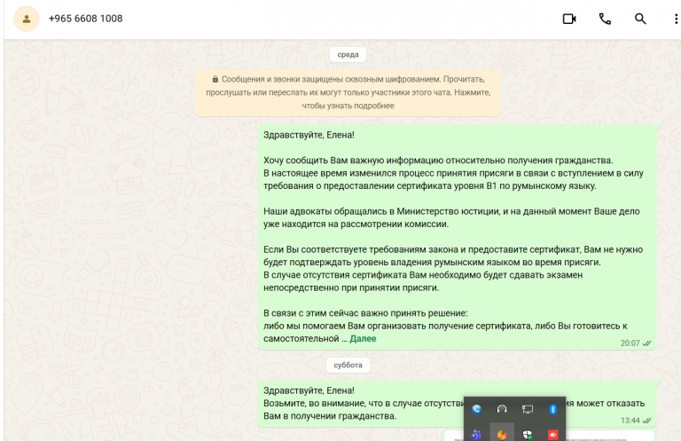The width and height of the screenshot is (681, 441).
Task: Open the headphones audio tray icon
Action: 502,409
